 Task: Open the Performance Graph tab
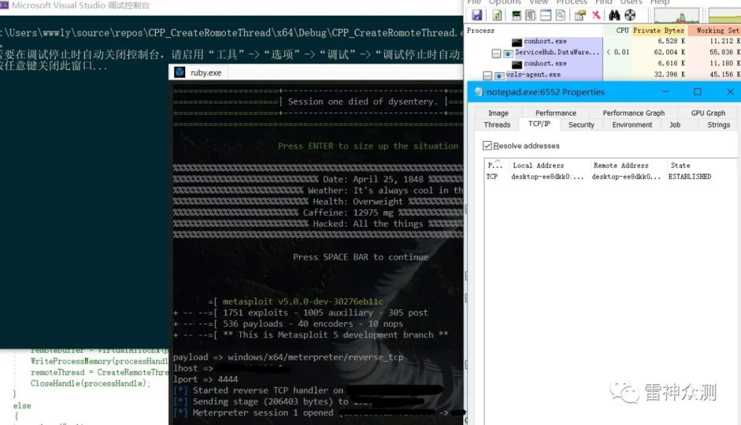pos(634,113)
